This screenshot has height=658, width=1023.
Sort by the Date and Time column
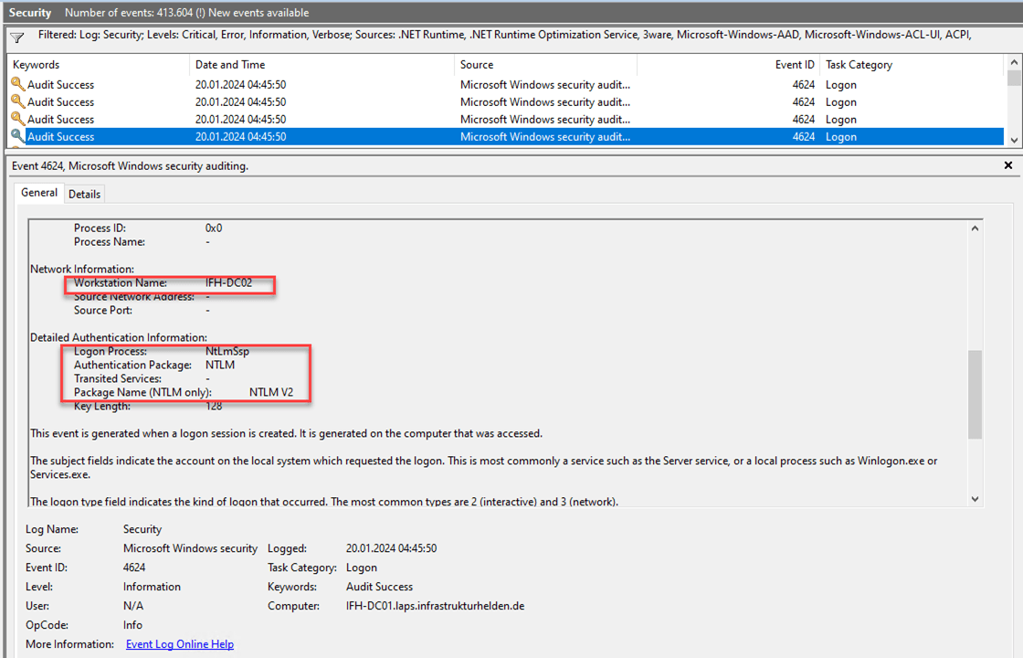[322, 65]
